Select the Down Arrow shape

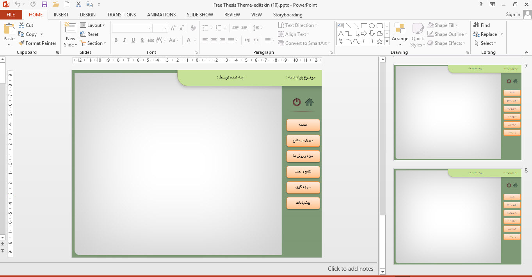pos(372,34)
